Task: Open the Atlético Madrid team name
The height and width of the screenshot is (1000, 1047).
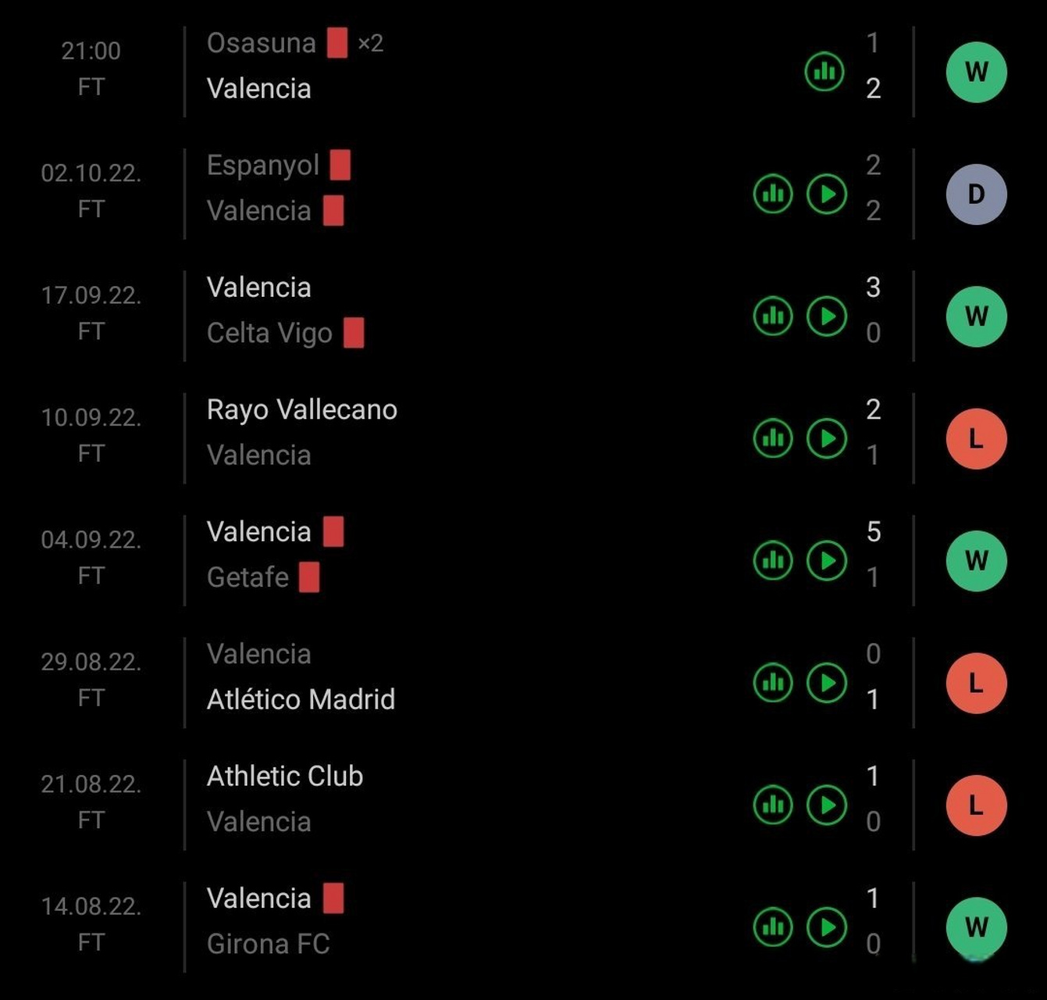Action: coord(301,699)
